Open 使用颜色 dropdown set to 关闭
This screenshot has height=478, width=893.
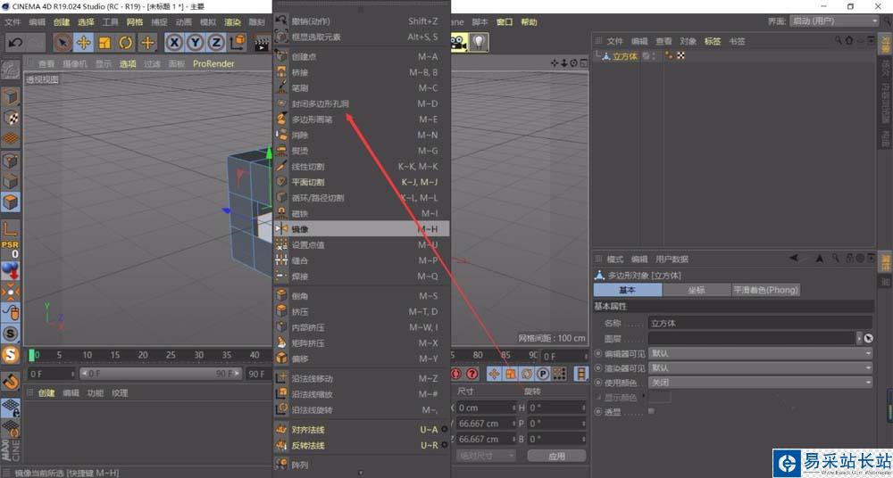[x=760, y=383]
